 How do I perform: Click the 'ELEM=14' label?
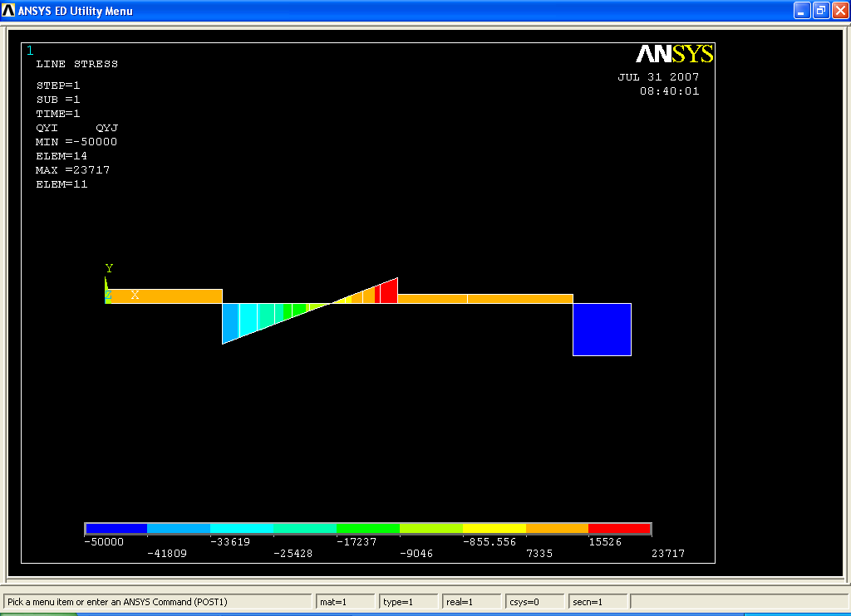point(61,155)
